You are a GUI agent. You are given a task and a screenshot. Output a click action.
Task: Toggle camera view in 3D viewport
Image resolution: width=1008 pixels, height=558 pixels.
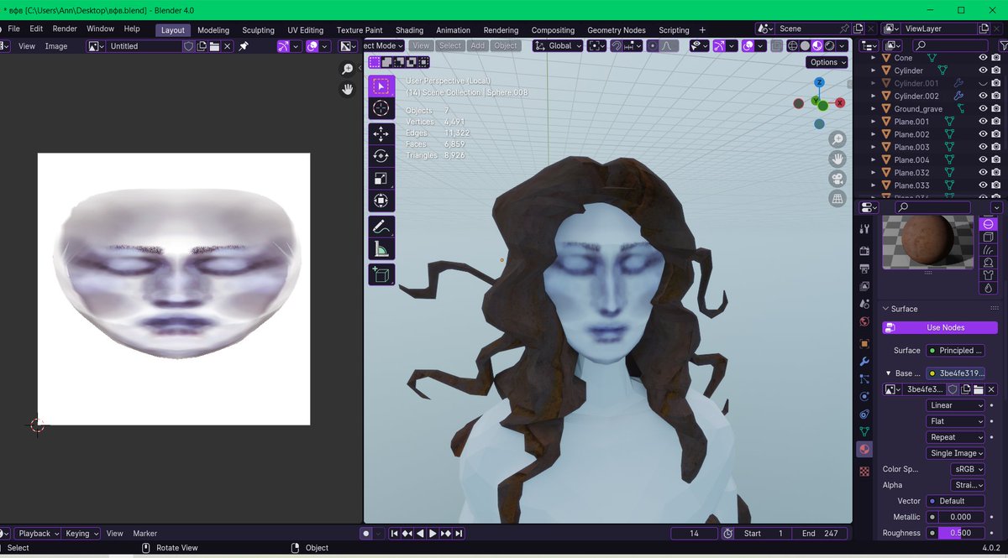pyautogui.click(x=837, y=179)
